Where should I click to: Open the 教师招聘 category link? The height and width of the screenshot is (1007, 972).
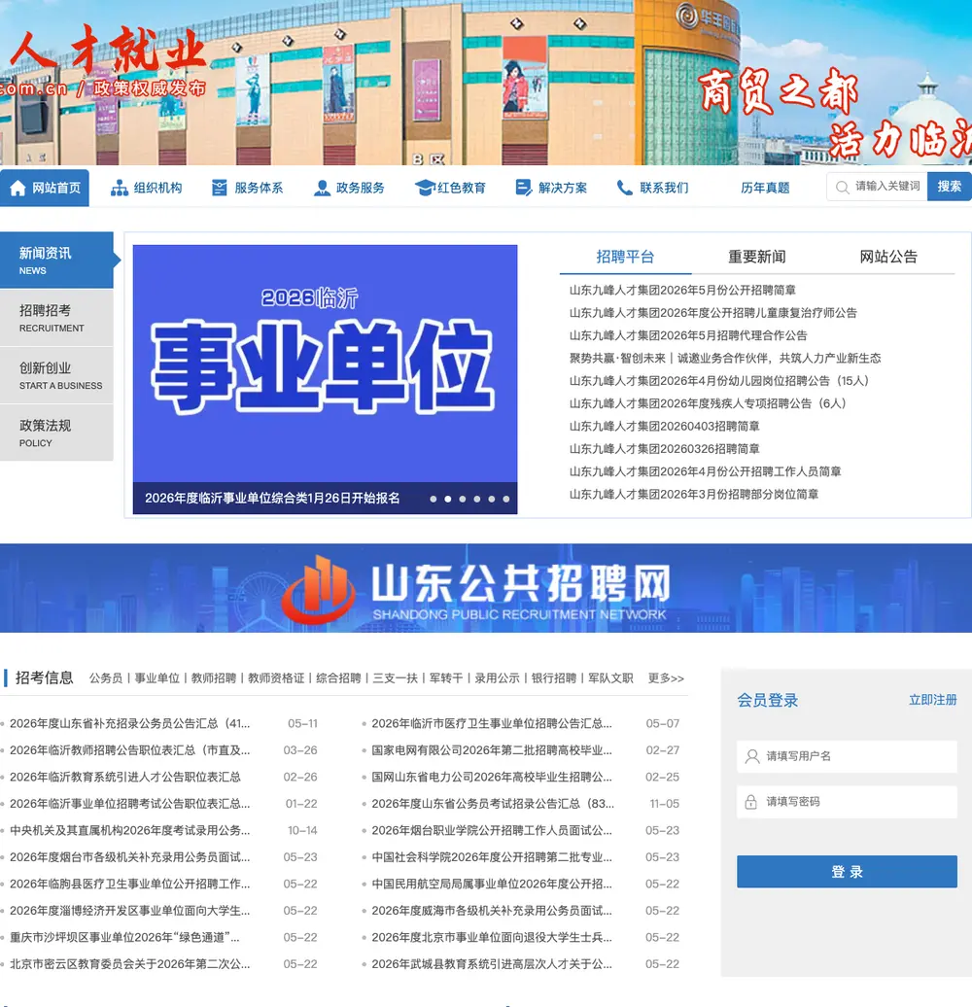click(x=214, y=678)
